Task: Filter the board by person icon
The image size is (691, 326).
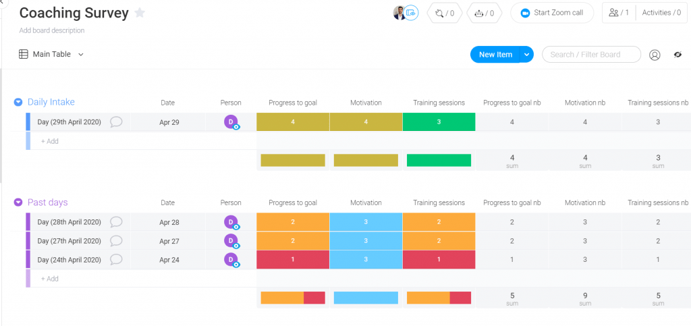Action: click(x=655, y=55)
